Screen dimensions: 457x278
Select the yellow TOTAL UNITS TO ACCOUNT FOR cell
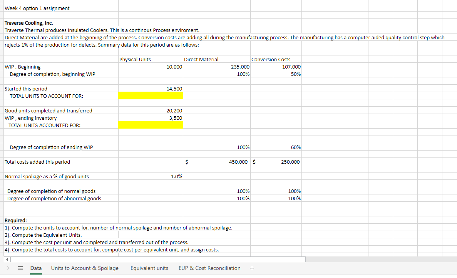pos(151,96)
